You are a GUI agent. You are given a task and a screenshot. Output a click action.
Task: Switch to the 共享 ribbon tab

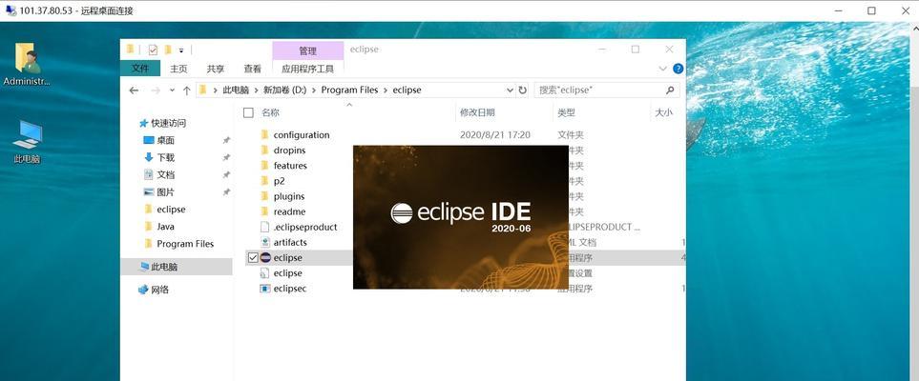[x=216, y=69]
